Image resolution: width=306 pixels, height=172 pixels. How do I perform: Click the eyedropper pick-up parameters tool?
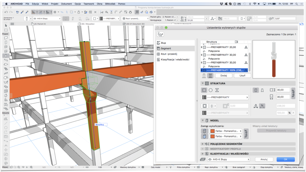pos(22,12)
